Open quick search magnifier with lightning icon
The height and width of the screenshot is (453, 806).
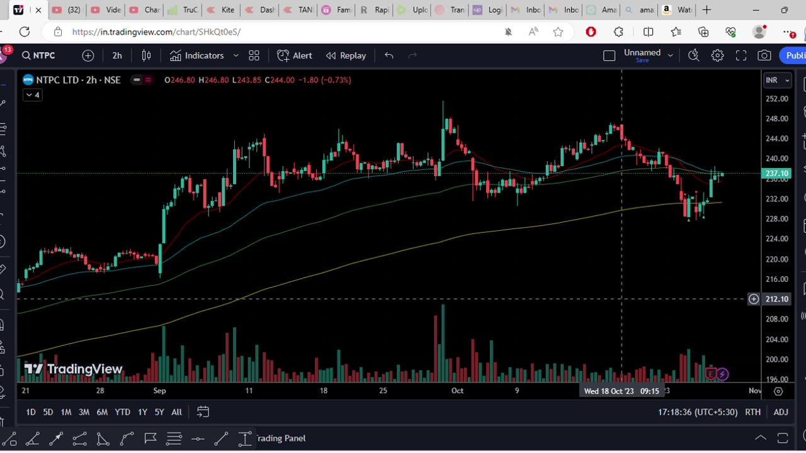(693, 55)
